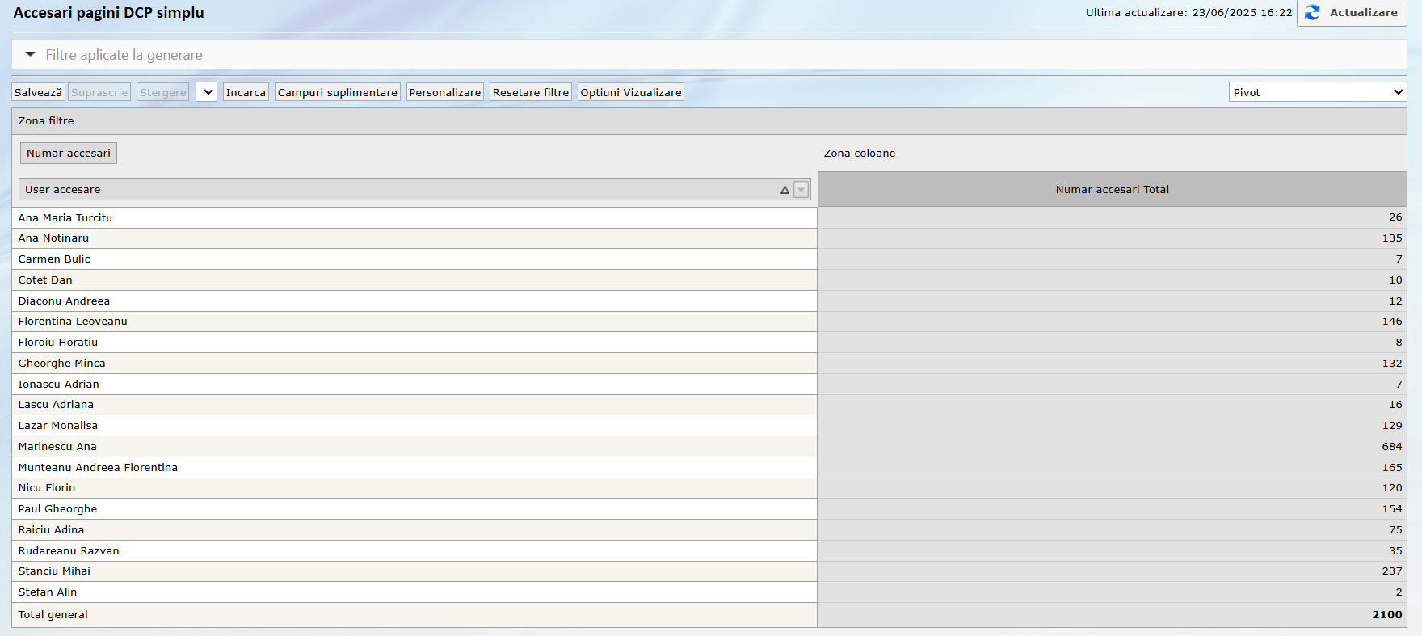The image size is (1422, 636).
Task: Click the sort triangle in User accesare header
Action: (785, 190)
